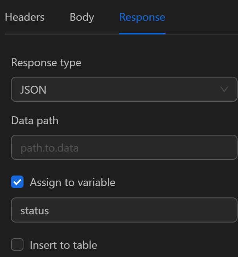This screenshot has width=238, height=257.
Task: Click the chevron arrow in the JSON selector
Action: pos(224,89)
